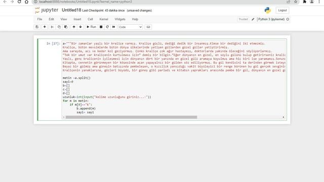The height and width of the screenshot is (182, 324).
Task: Run the current cell
Action: [91, 27]
